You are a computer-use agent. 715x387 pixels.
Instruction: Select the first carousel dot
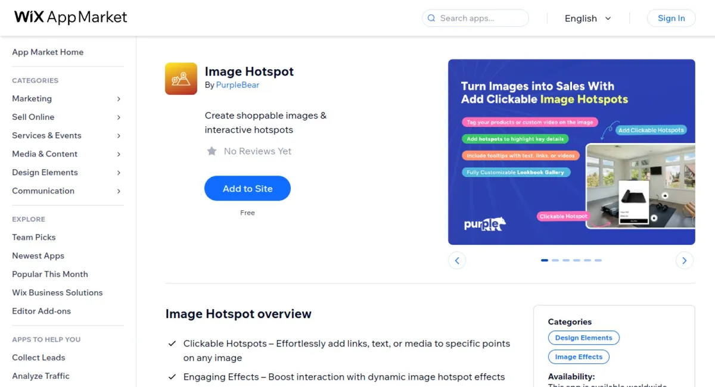click(x=545, y=260)
